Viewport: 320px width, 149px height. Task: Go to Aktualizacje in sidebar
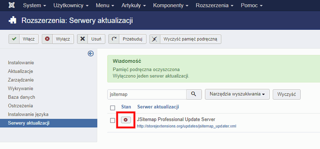coord(20,71)
